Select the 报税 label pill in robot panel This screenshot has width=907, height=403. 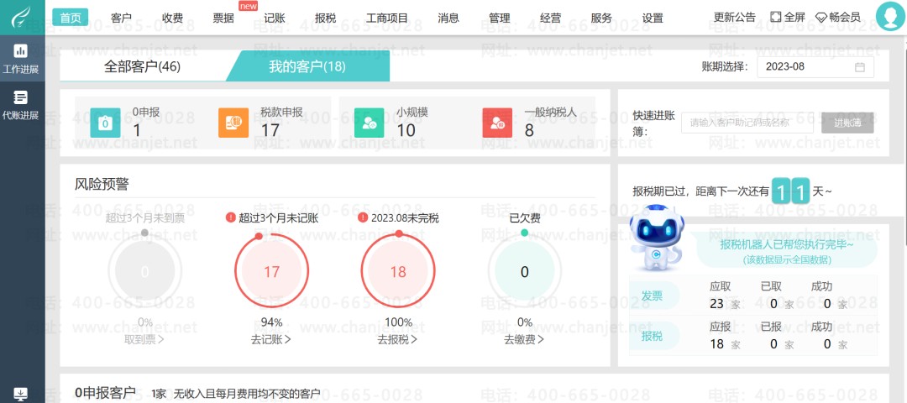(653, 336)
